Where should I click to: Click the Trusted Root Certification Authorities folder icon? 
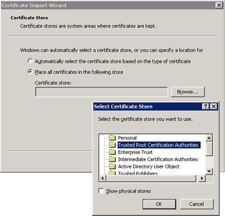(112, 145)
